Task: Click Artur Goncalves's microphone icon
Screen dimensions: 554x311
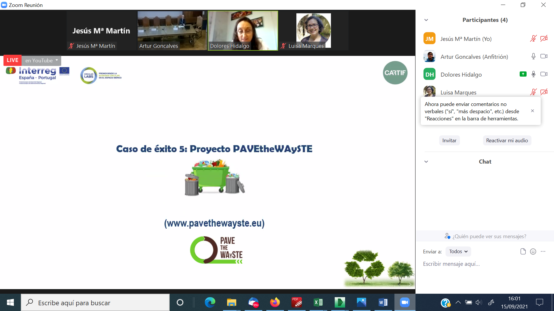Action: 533,56
